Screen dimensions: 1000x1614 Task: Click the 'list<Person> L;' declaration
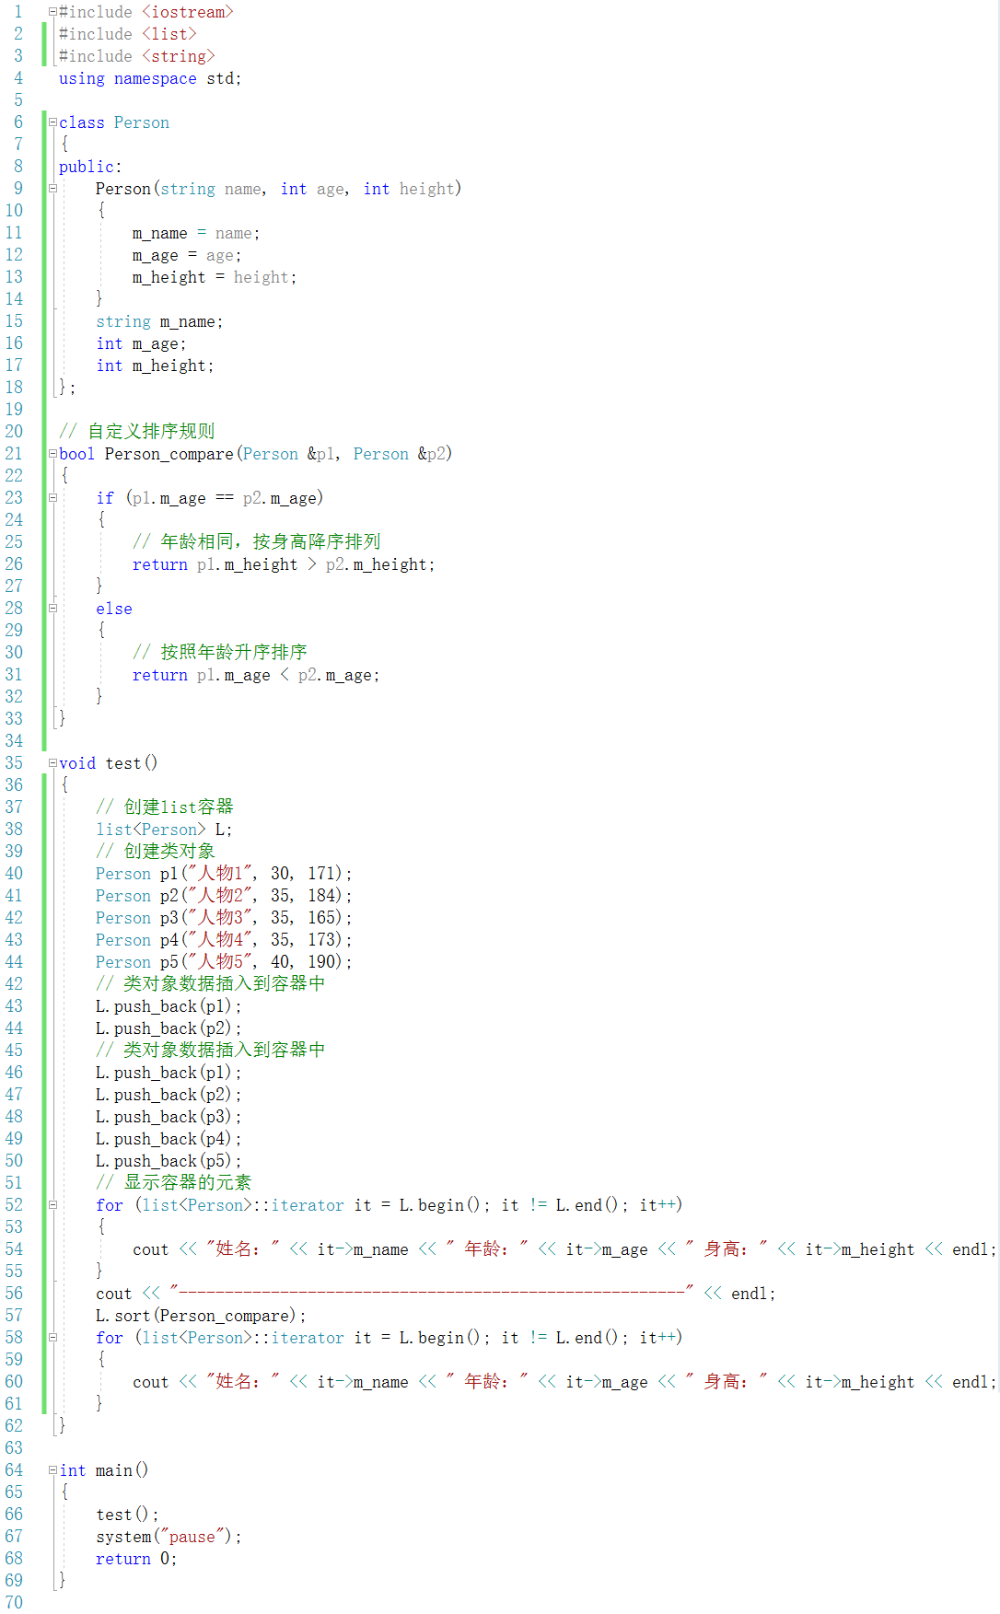point(164,830)
